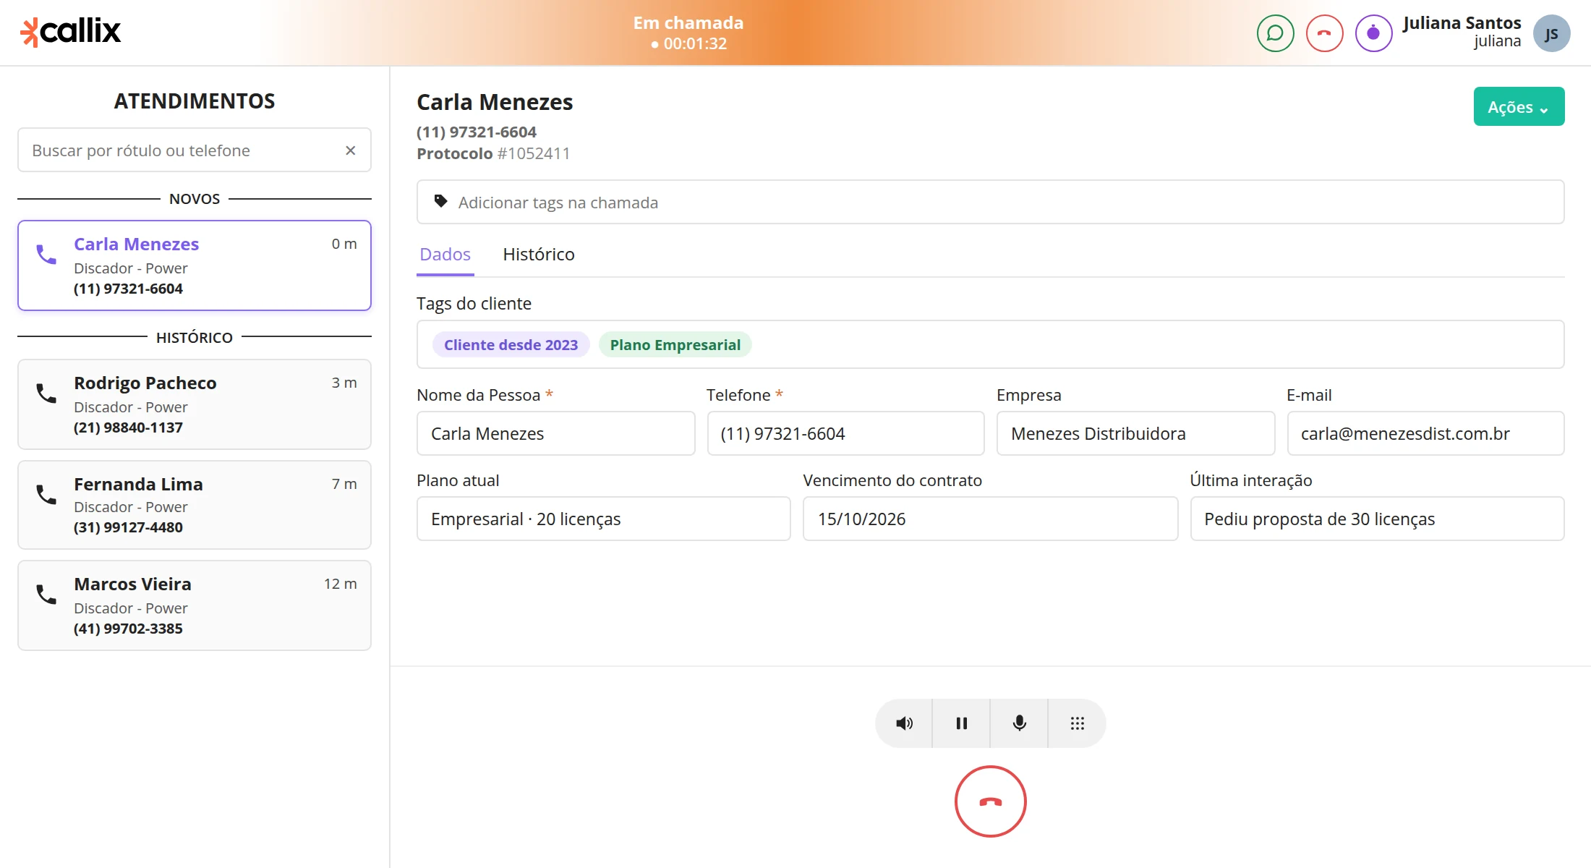Click phone number (21) 98840-1137
Viewport: 1591px width, 868px height.
(x=128, y=427)
